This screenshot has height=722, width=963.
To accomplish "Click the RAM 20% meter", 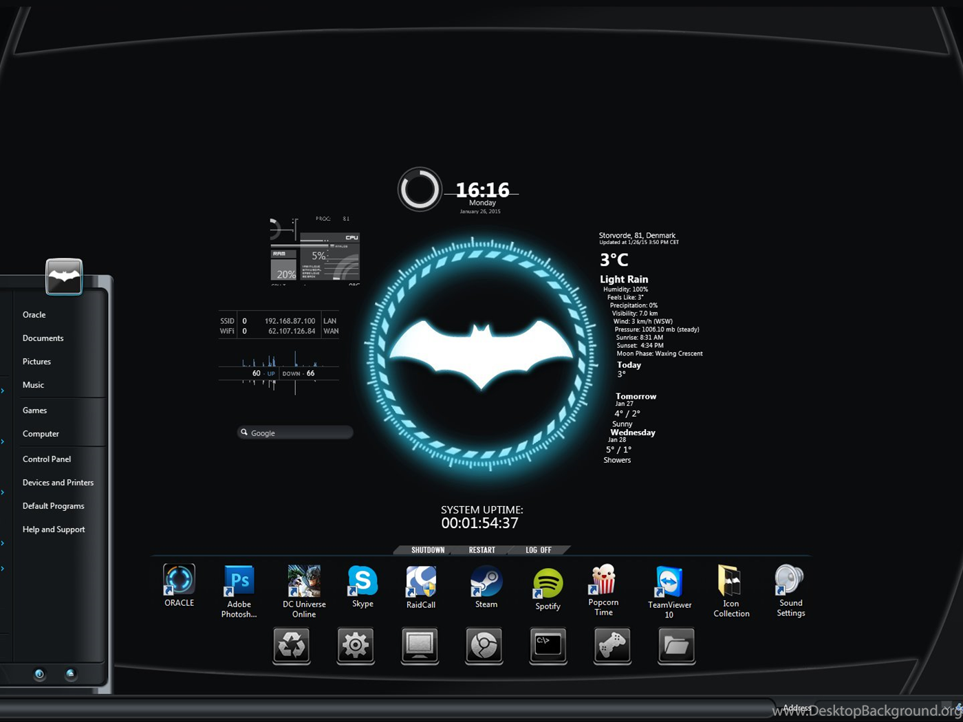I will coord(284,265).
